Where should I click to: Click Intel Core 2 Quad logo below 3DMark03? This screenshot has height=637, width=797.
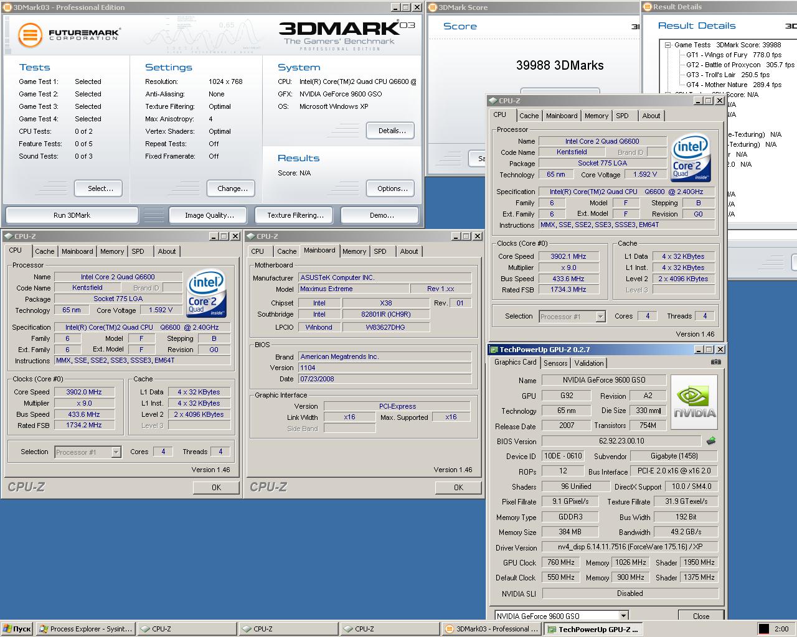(x=207, y=294)
